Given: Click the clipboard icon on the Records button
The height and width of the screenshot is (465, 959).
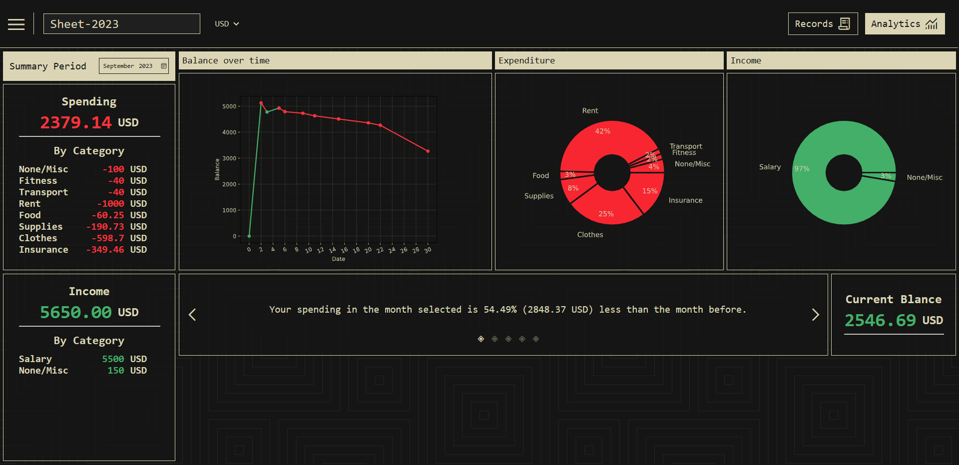Looking at the screenshot, I should (844, 23).
